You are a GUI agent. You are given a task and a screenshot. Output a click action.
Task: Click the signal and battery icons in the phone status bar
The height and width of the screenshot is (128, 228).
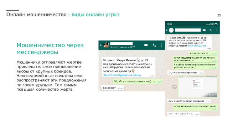click(212, 24)
